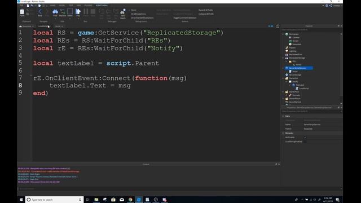
Task: Select the On All Exceptions option
Action: tap(138, 14)
